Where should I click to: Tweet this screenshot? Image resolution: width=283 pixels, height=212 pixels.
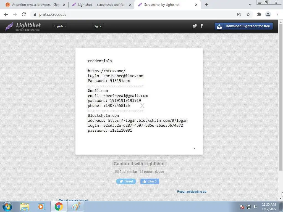126,181
